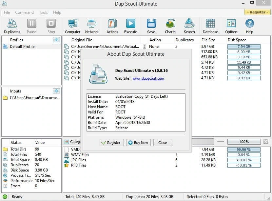The height and width of the screenshot is (201, 272).
Task: Add a new input with plus icon
Action: pyautogui.click(x=56, y=91)
